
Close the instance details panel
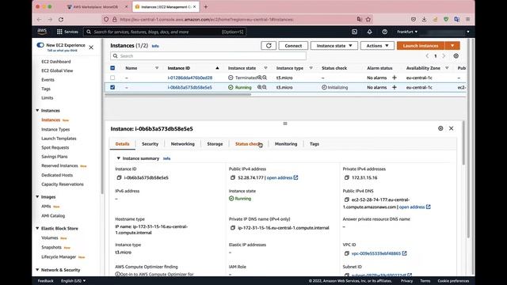pyautogui.click(x=451, y=128)
